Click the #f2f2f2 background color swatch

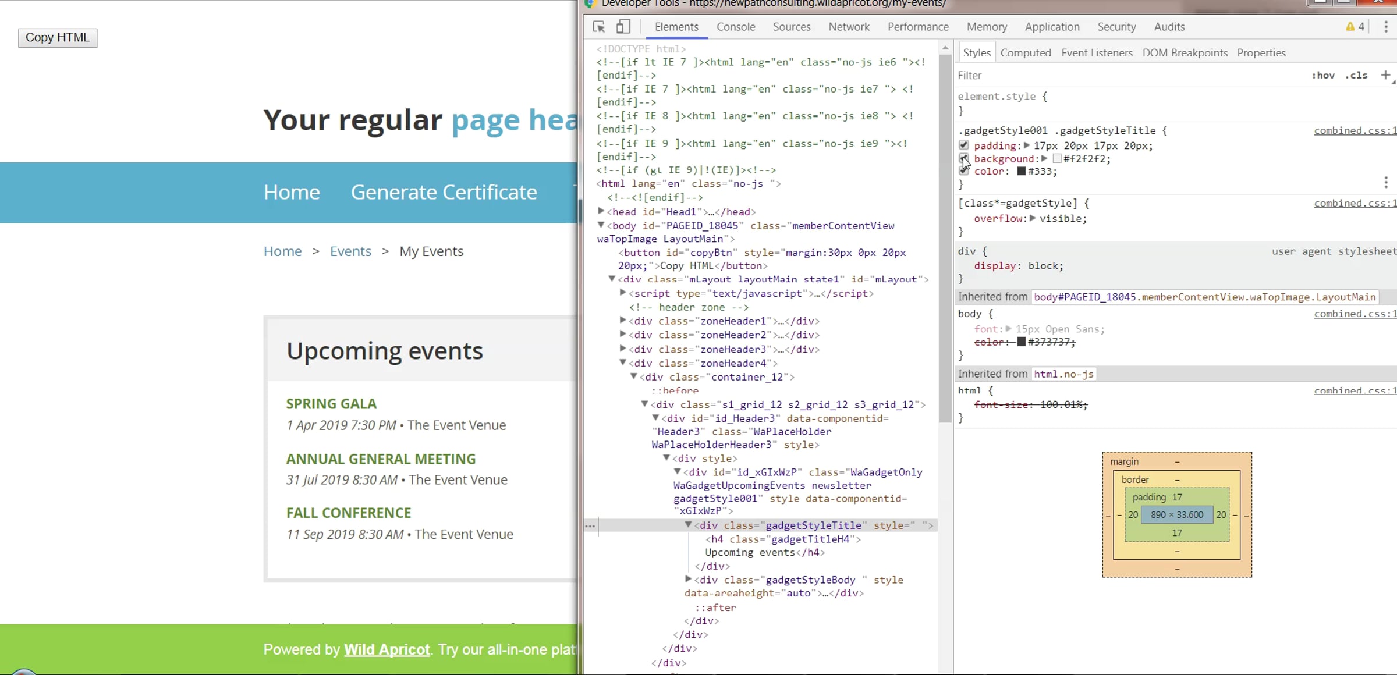point(1057,159)
